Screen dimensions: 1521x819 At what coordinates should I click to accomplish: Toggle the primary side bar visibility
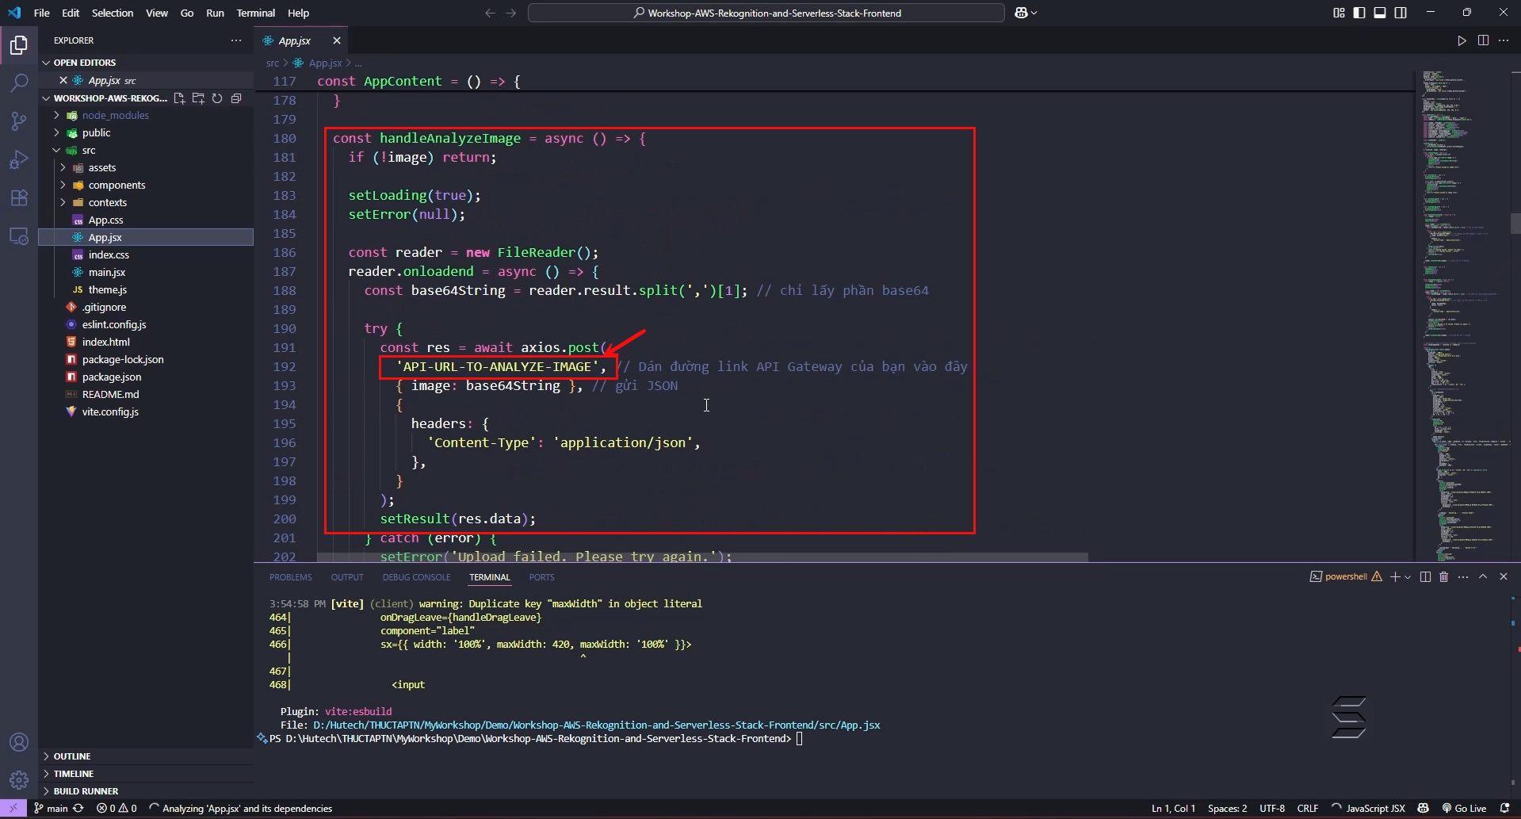(1359, 13)
